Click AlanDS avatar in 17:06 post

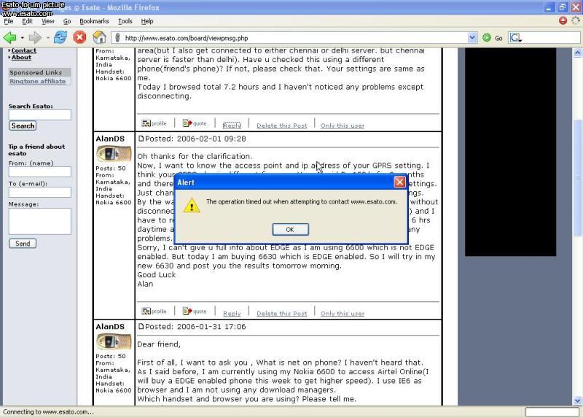(x=114, y=341)
